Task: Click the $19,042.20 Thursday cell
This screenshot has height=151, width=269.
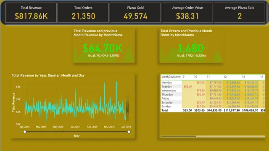Action: (233, 94)
